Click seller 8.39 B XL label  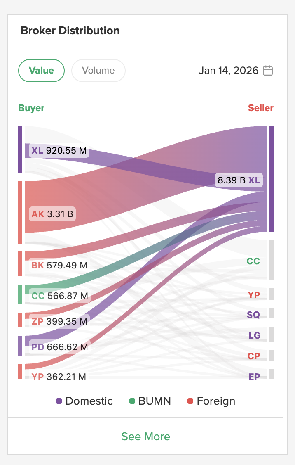239,180
